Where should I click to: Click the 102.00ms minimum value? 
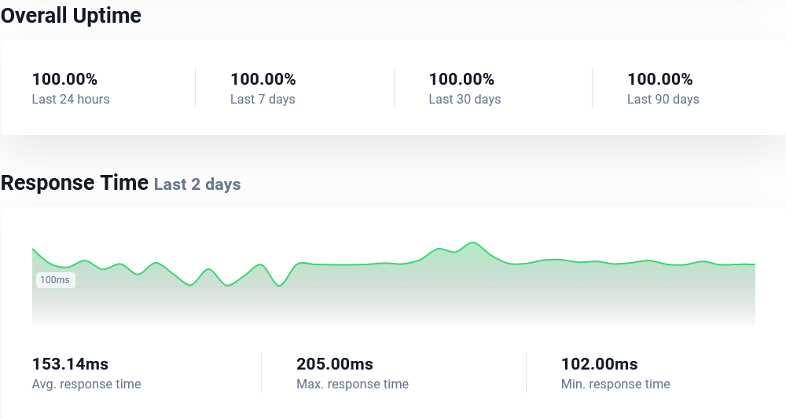[599, 364]
